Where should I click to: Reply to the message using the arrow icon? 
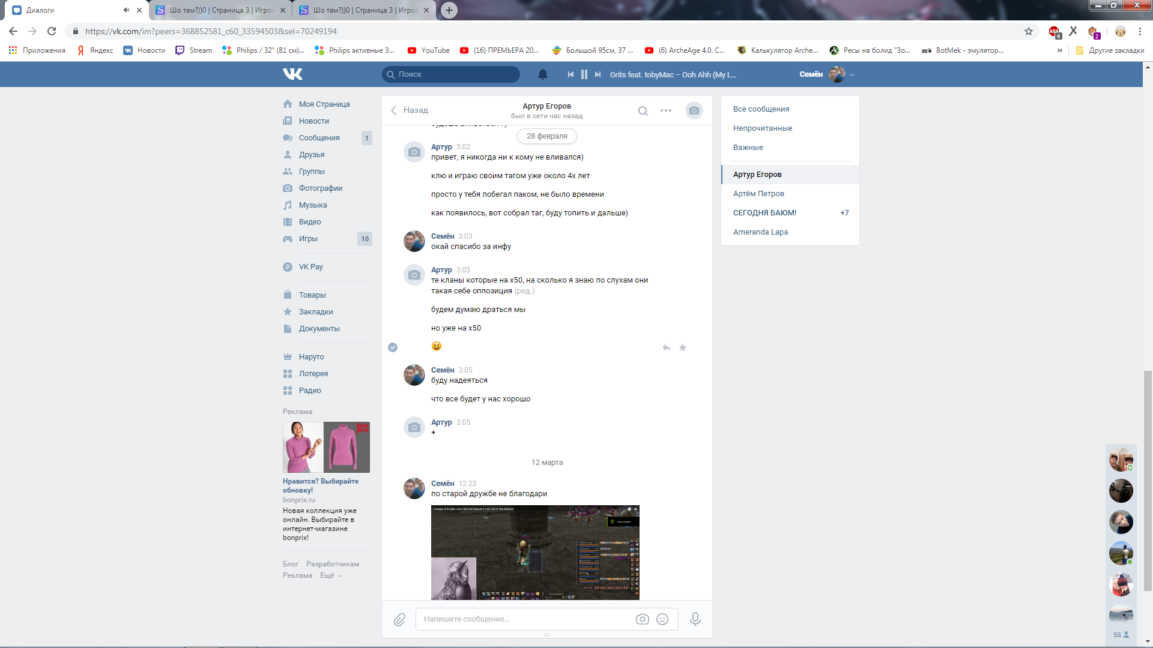(x=666, y=347)
